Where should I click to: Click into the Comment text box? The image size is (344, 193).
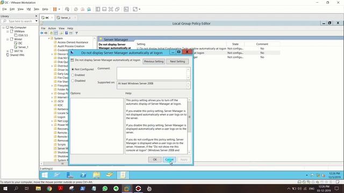click(152, 73)
